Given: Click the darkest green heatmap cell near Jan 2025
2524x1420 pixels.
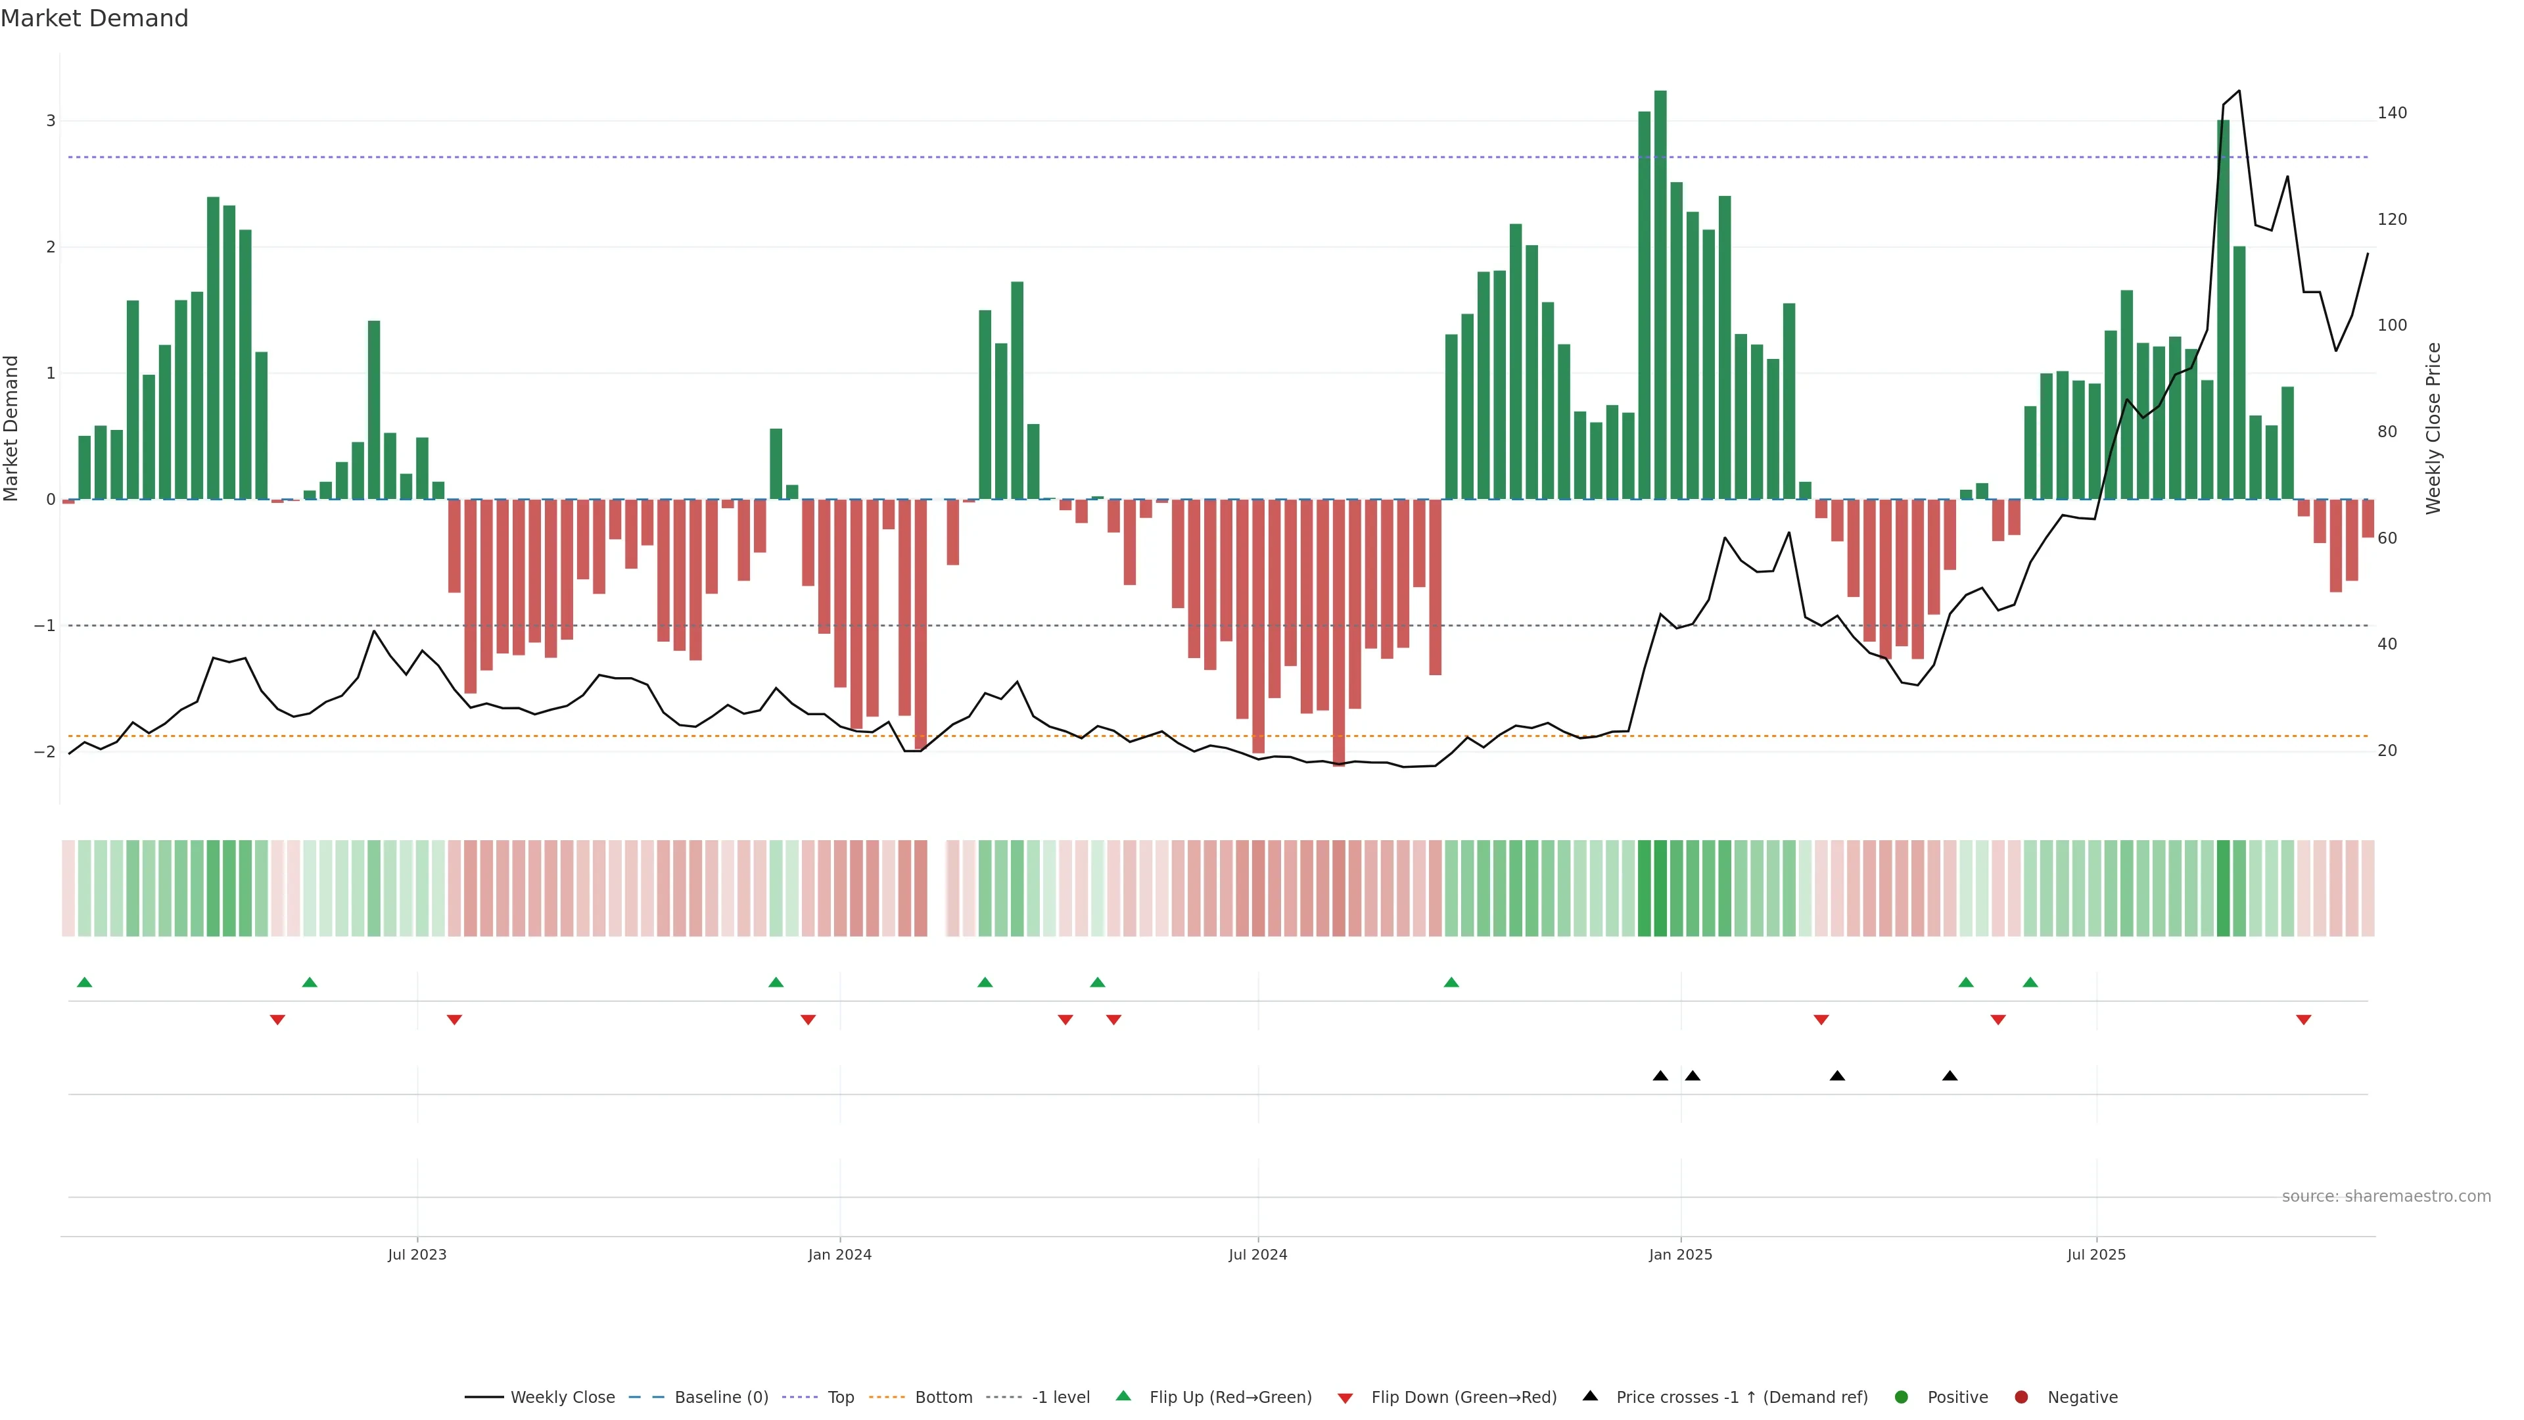Looking at the screenshot, I should click(x=1660, y=888).
